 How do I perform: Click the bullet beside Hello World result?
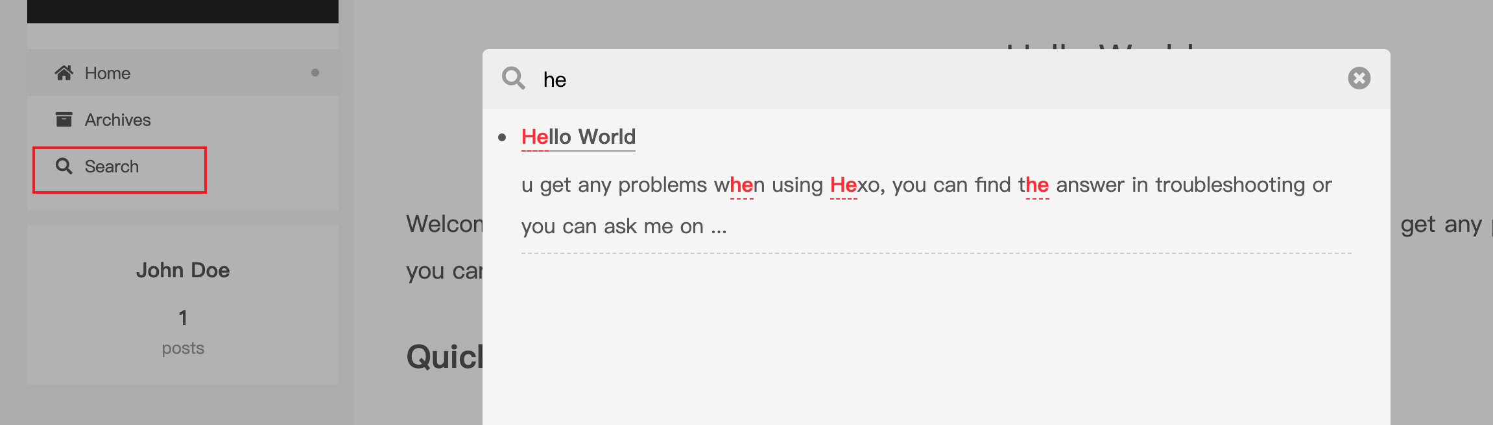pos(502,137)
